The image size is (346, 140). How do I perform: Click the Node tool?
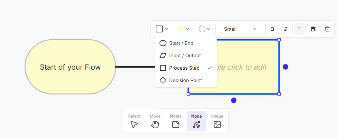coord(197,121)
